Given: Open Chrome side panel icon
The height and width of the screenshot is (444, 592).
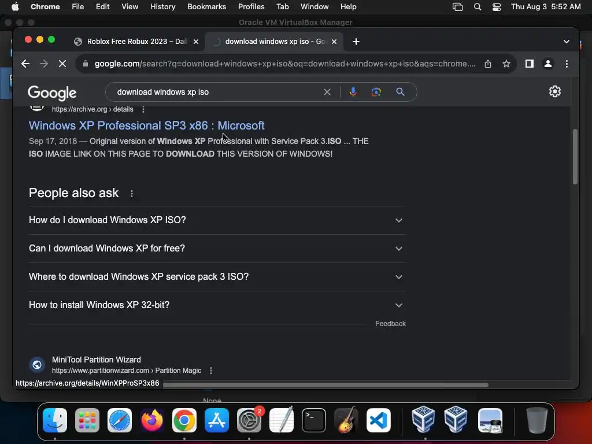Looking at the screenshot, I should [530, 64].
